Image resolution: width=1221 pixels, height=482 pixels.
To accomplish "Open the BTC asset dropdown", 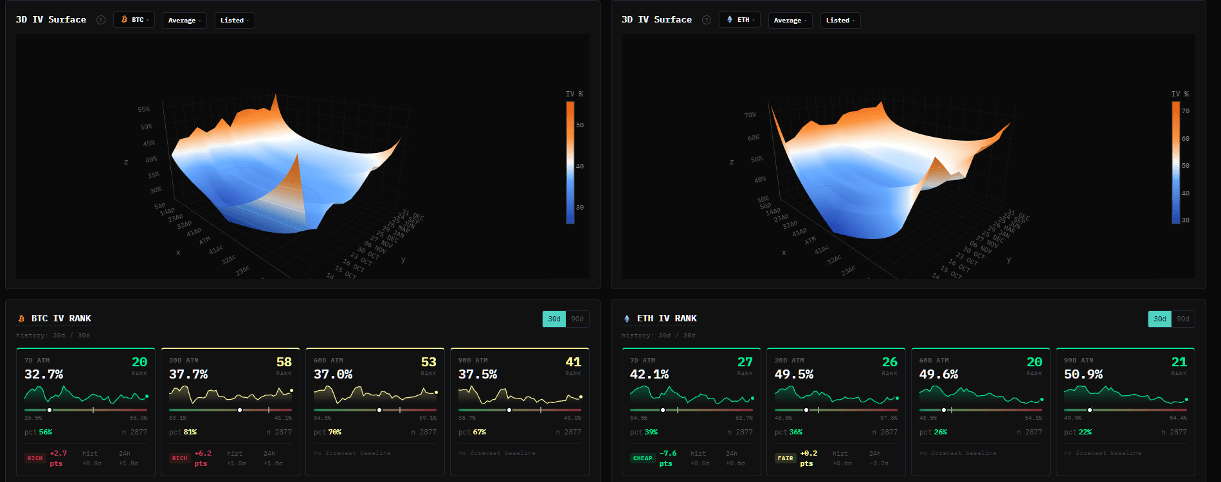I will click(134, 20).
